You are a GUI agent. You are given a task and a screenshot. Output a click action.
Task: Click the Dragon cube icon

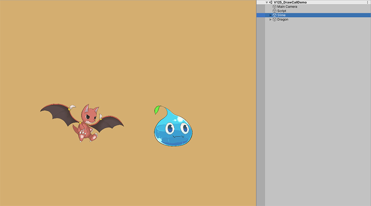pos(275,20)
